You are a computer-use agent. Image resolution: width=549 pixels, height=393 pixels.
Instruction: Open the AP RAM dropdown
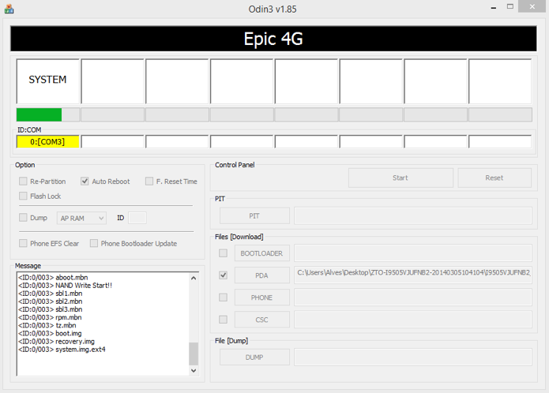[x=81, y=218]
